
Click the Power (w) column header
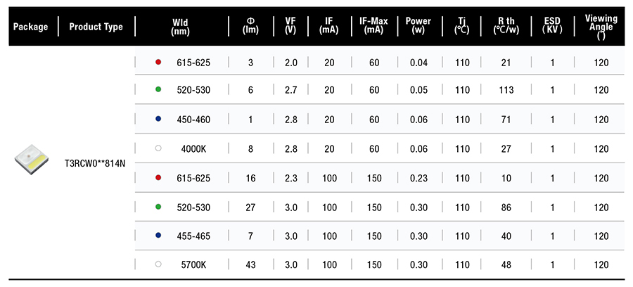pyautogui.click(x=418, y=27)
